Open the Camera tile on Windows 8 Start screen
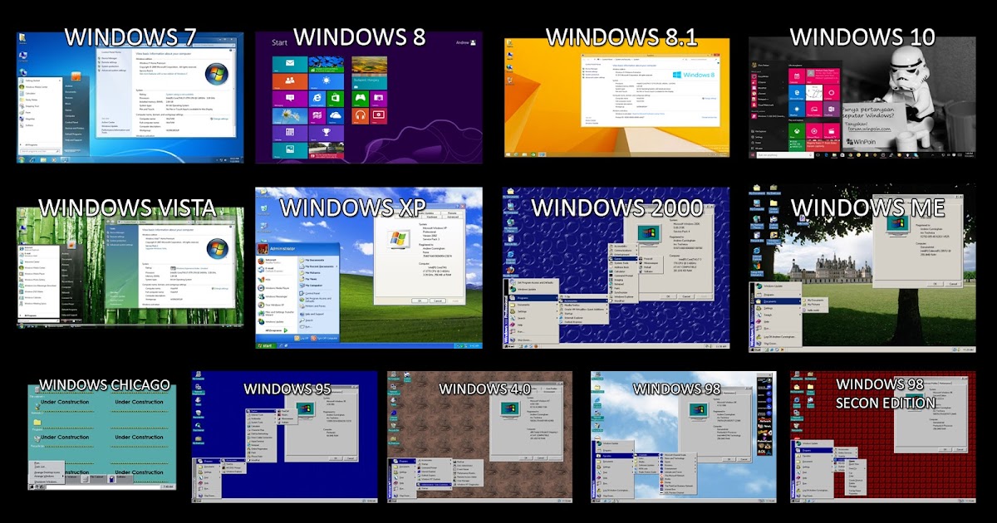Viewport: 997px width, 523px height. pyautogui.click(x=379, y=98)
